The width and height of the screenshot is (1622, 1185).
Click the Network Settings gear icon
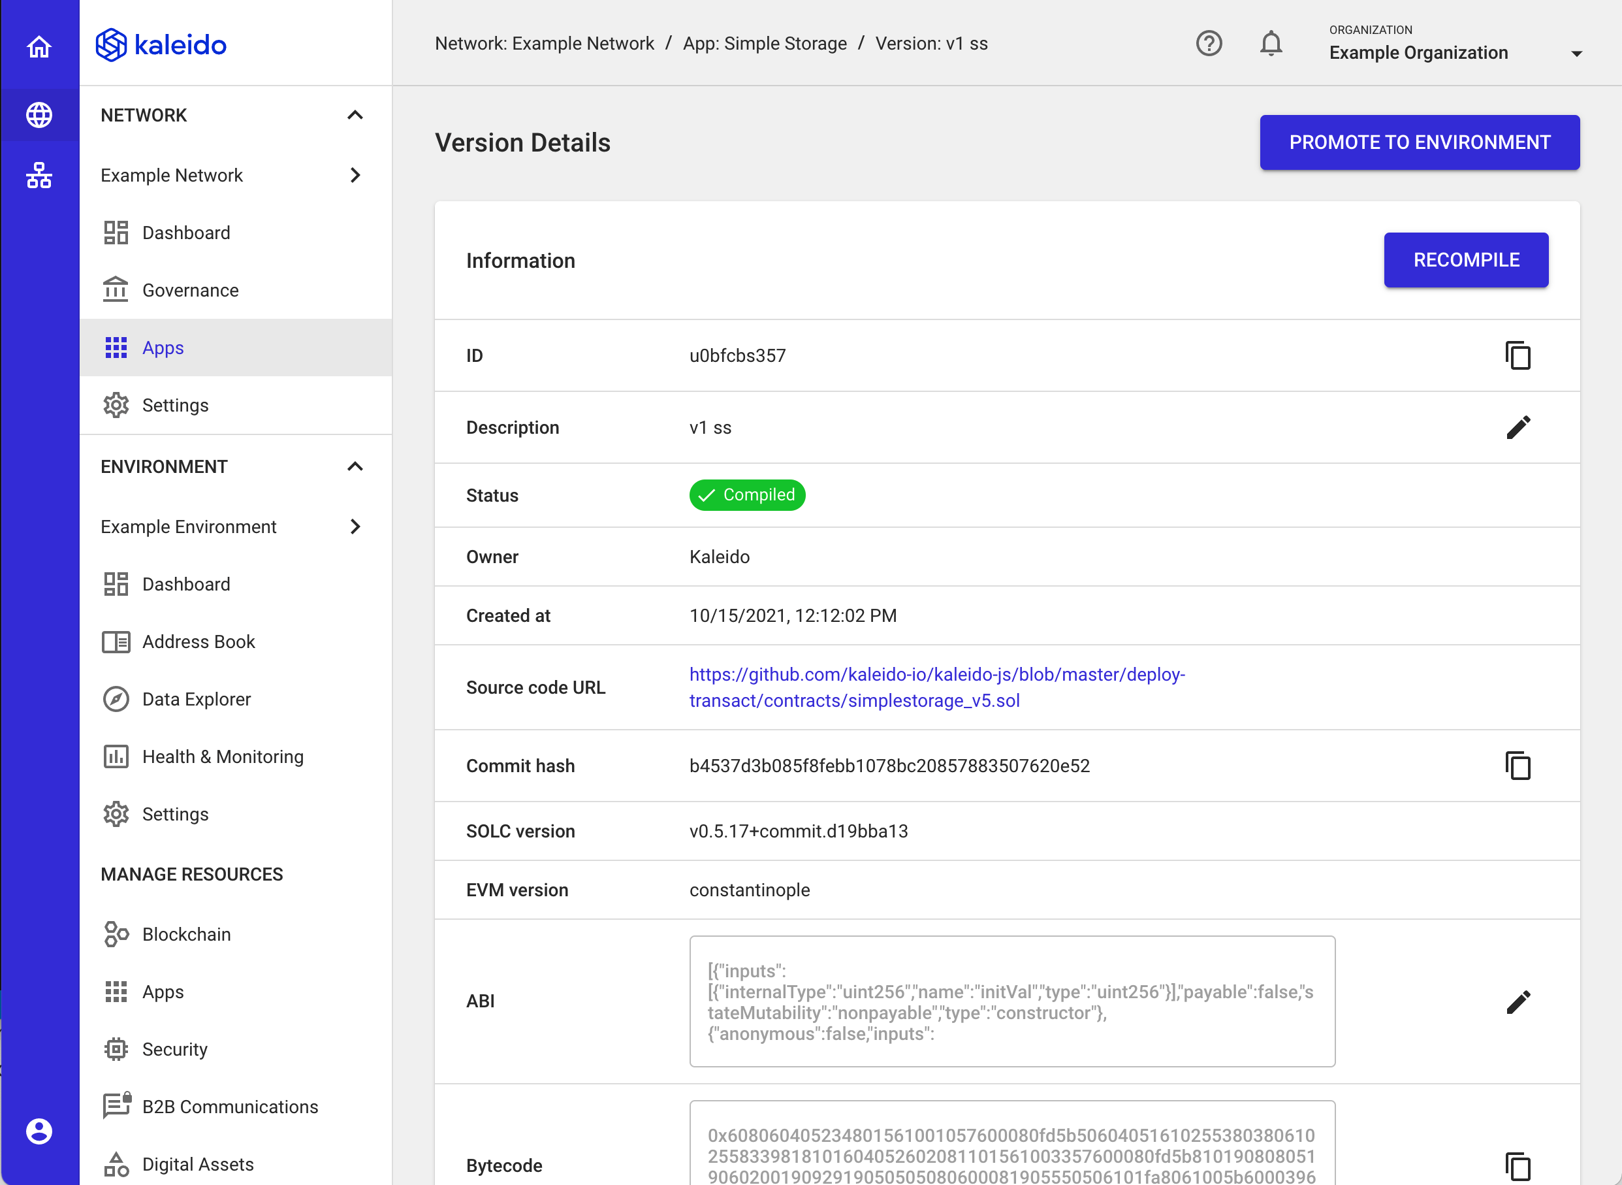point(116,405)
